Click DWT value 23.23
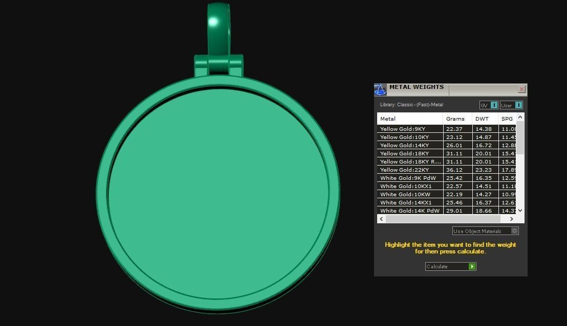 484,170
